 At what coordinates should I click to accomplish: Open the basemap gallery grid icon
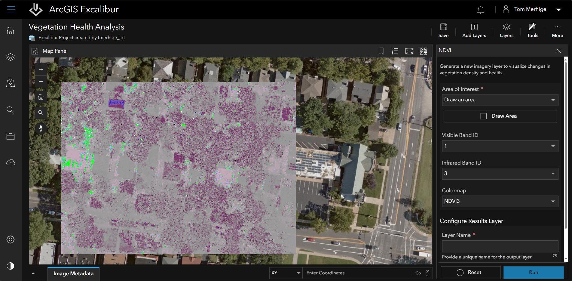pos(424,51)
